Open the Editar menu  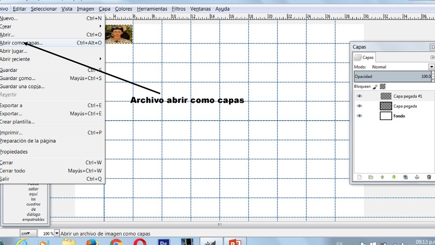click(20, 9)
